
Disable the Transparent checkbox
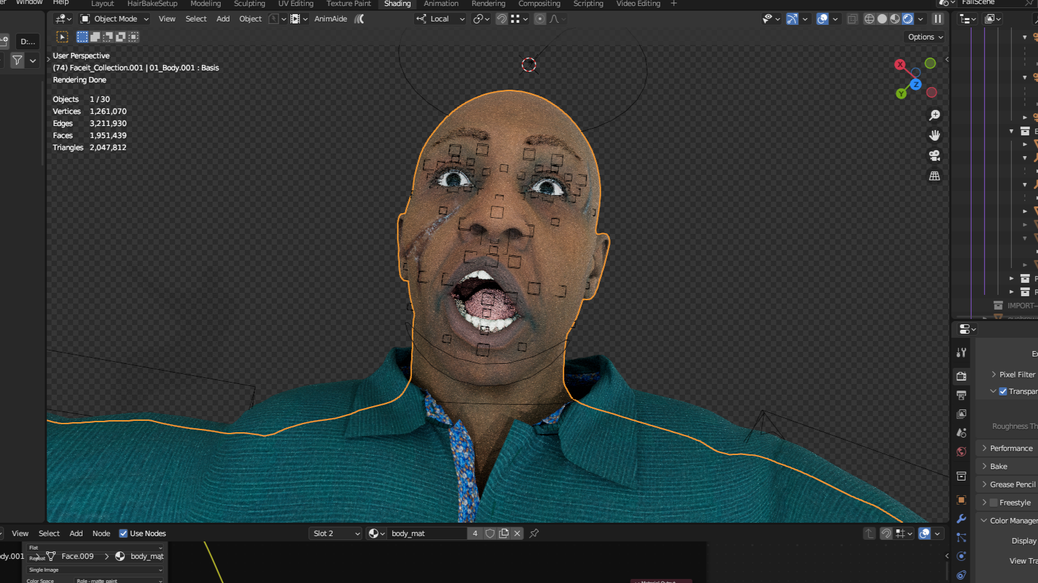click(1003, 391)
